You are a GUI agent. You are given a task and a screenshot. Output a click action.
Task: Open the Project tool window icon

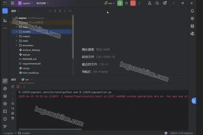tap(5, 11)
